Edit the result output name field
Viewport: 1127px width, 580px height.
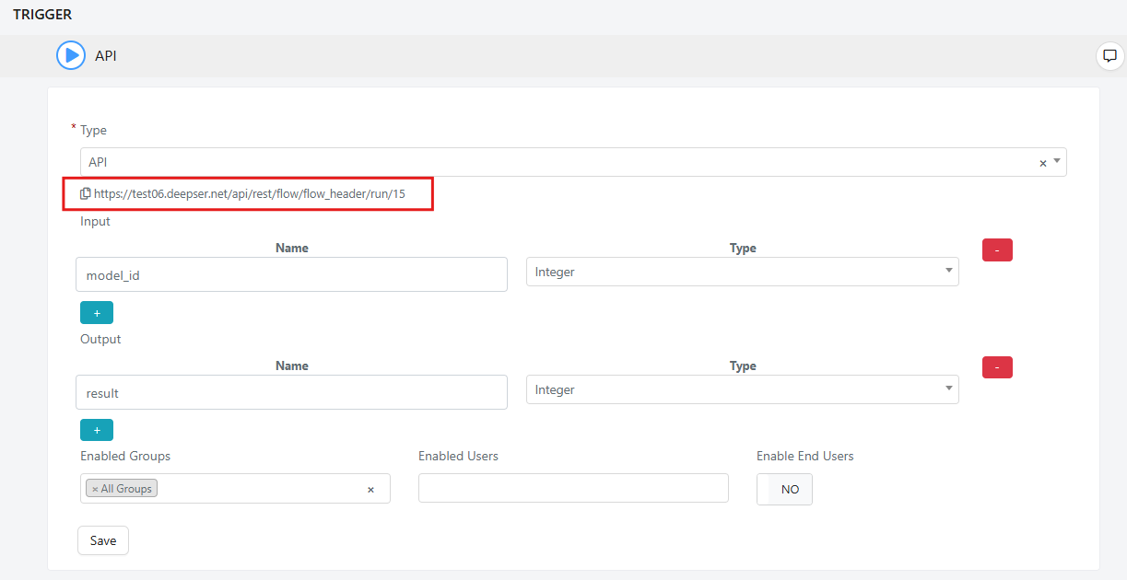291,392
